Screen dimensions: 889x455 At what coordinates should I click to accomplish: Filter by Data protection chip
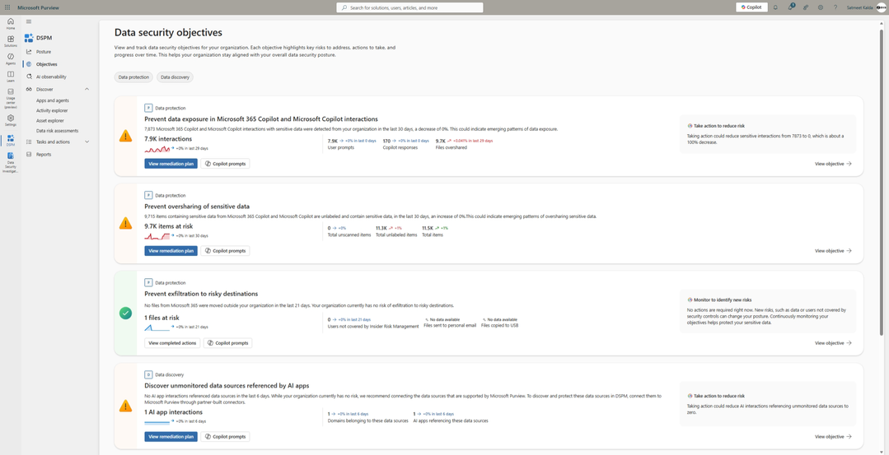pos(133,77)
